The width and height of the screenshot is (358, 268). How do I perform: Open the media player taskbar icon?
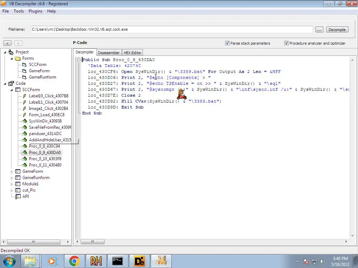52,261
